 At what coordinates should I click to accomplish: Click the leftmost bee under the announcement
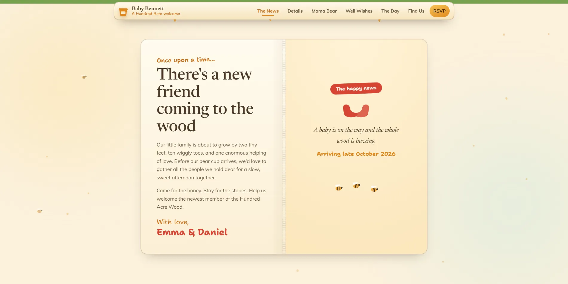click(339, 188)
